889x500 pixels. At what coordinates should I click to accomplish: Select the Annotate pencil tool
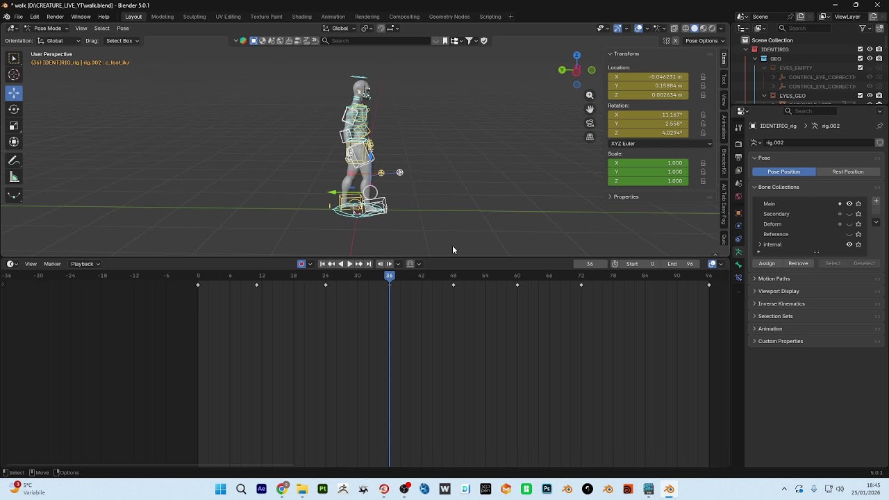(14, 161)
